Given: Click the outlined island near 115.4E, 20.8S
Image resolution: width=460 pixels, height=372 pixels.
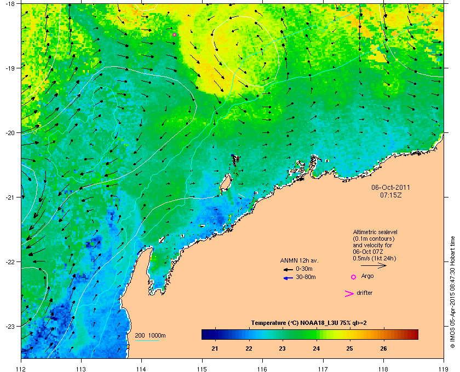Looking at the screenshot, I should [226, 183].
